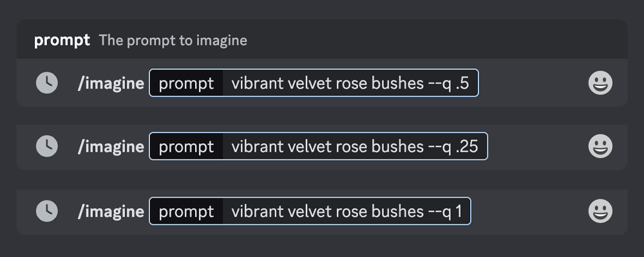
Task: Focus the prompt field ending in --q 1
Action: click(x=310, y=211)
